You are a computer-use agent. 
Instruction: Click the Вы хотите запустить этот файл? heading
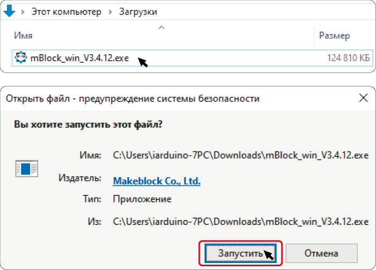pyautogui.click(x=88, y=125)
